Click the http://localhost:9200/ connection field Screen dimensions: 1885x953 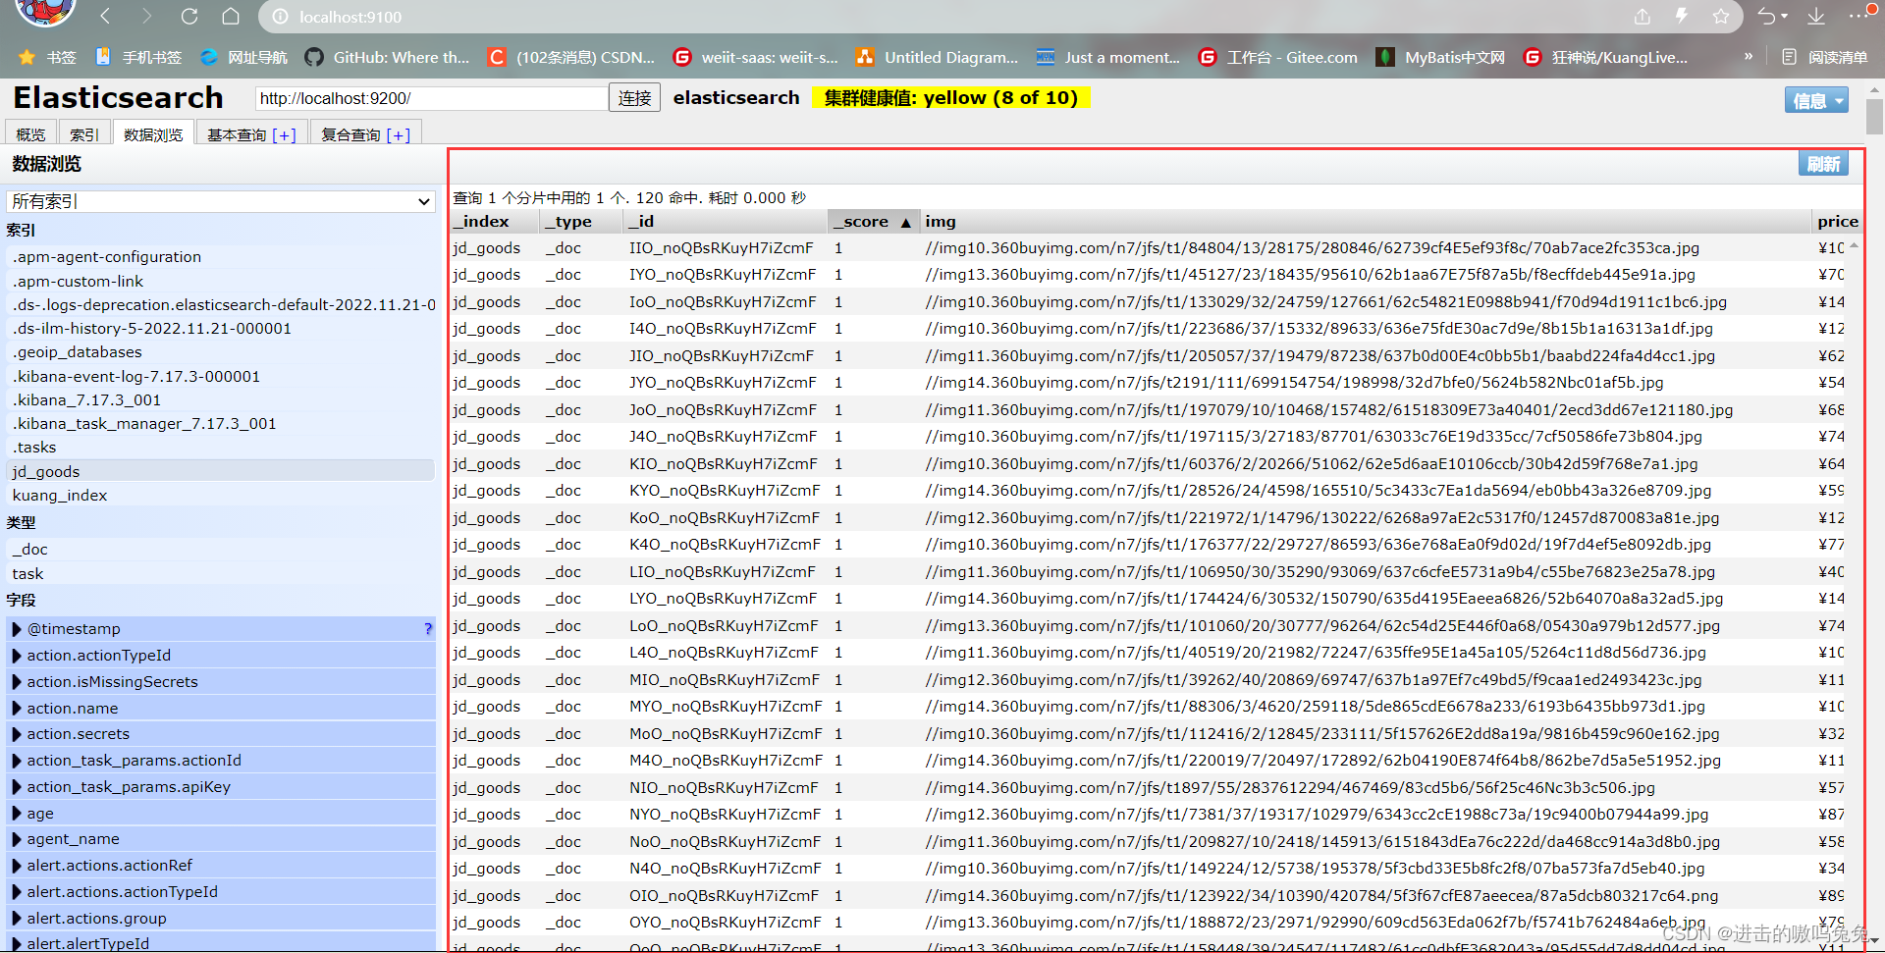point(431,98)
